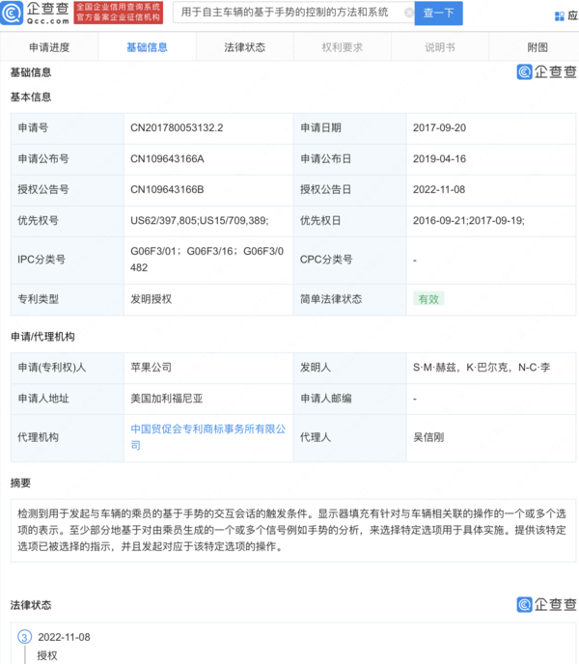Viewport: 579px width, 664px height.
Task: Click the step 3 circle in legal status timeline
Action: point(24,637)
